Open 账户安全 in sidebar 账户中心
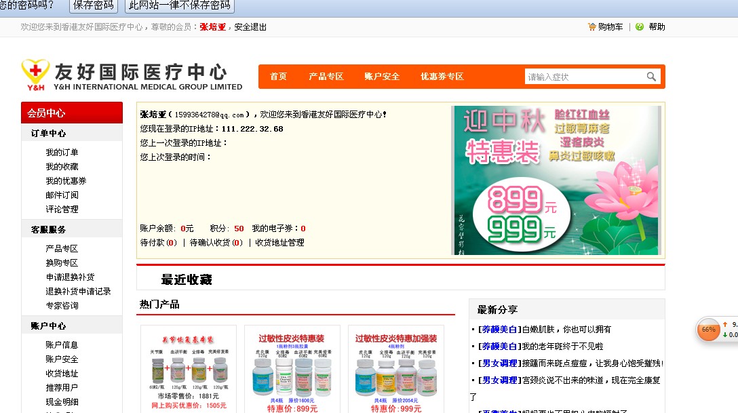 pyautogui.click(x=62, y=359)
